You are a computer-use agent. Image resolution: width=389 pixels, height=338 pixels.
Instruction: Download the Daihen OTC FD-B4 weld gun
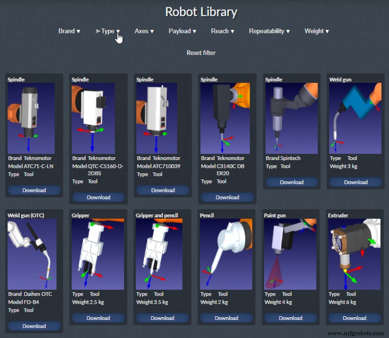point(34,326)
